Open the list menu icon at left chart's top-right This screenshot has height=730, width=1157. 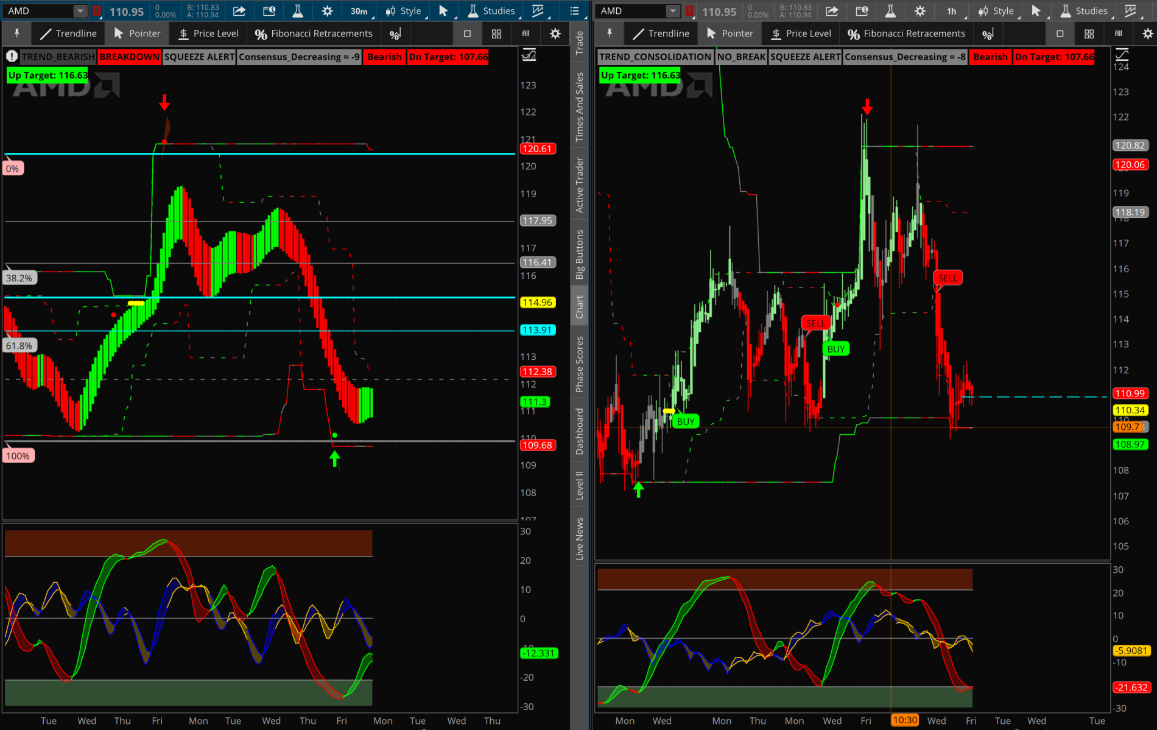pos(574,11)
